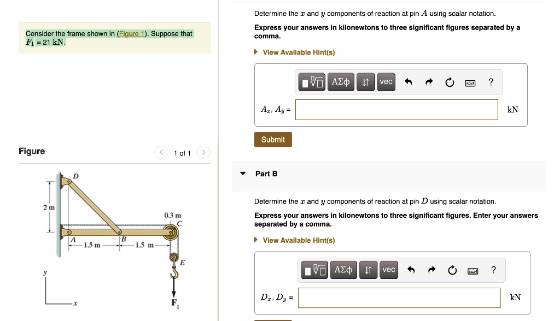Click the View Available Hint(s) link for Part A

299,52
